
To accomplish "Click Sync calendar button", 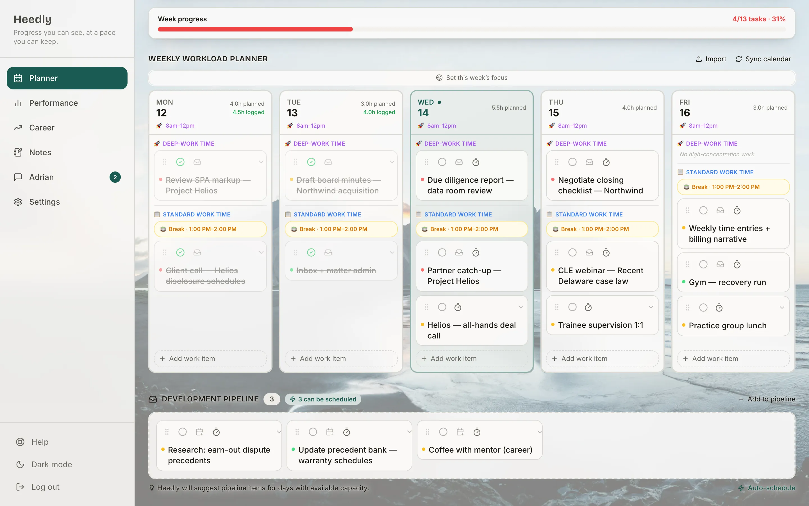I will pyautogui.click(x=763, y=59).
